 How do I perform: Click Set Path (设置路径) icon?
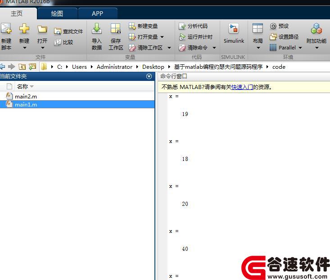273,37
